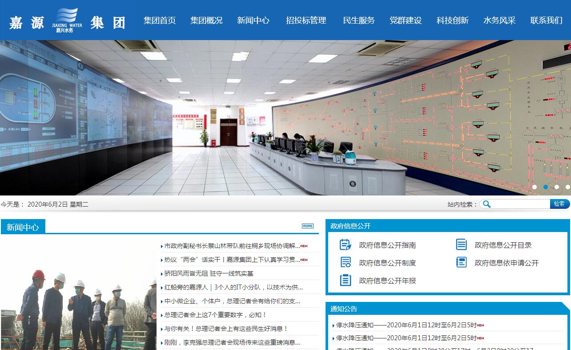Click the 站内检索 search text field
This screenshot has width=571, height=350.
(520, 204)
